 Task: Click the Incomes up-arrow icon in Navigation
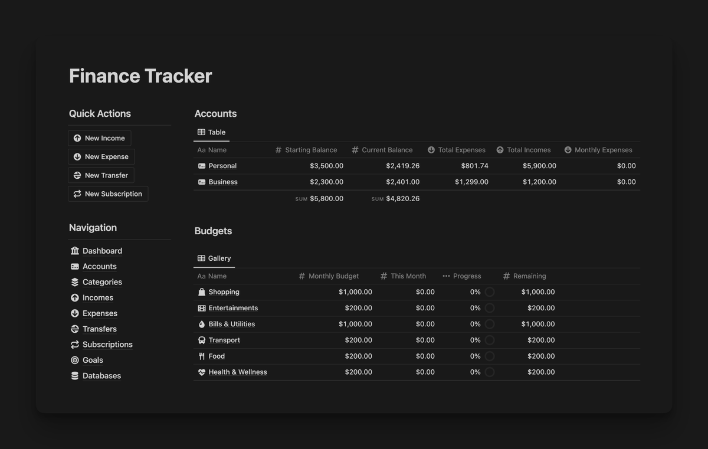(75, 297)
